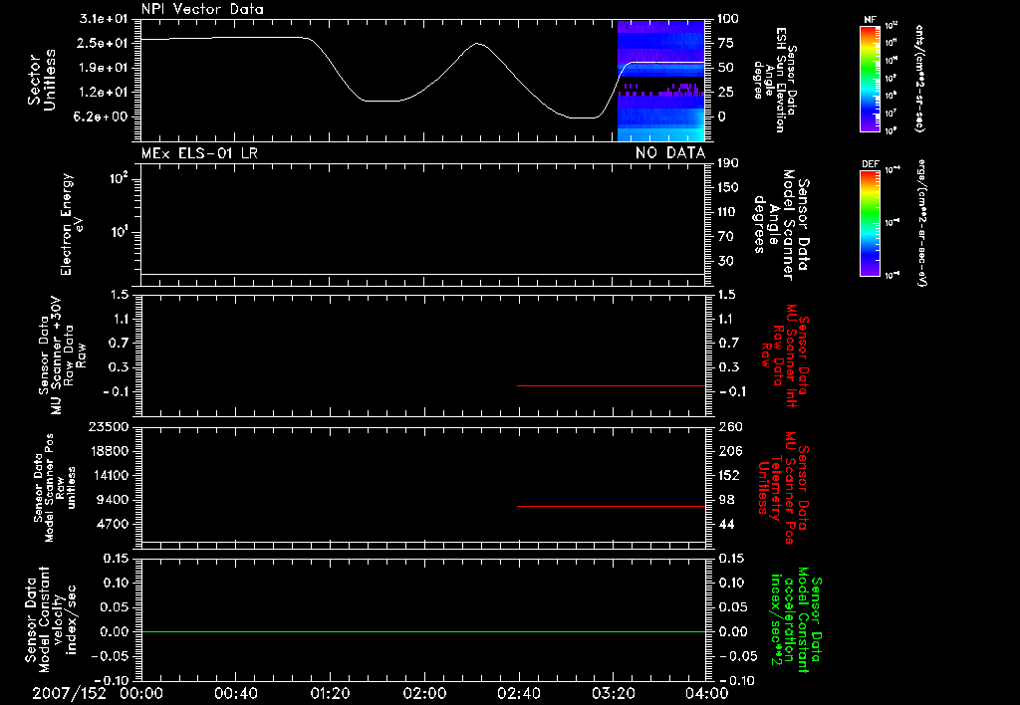The image size is (1020, 705).
Task: Click the "1.2e+01" sector axis value
Action: click(104, 93)
